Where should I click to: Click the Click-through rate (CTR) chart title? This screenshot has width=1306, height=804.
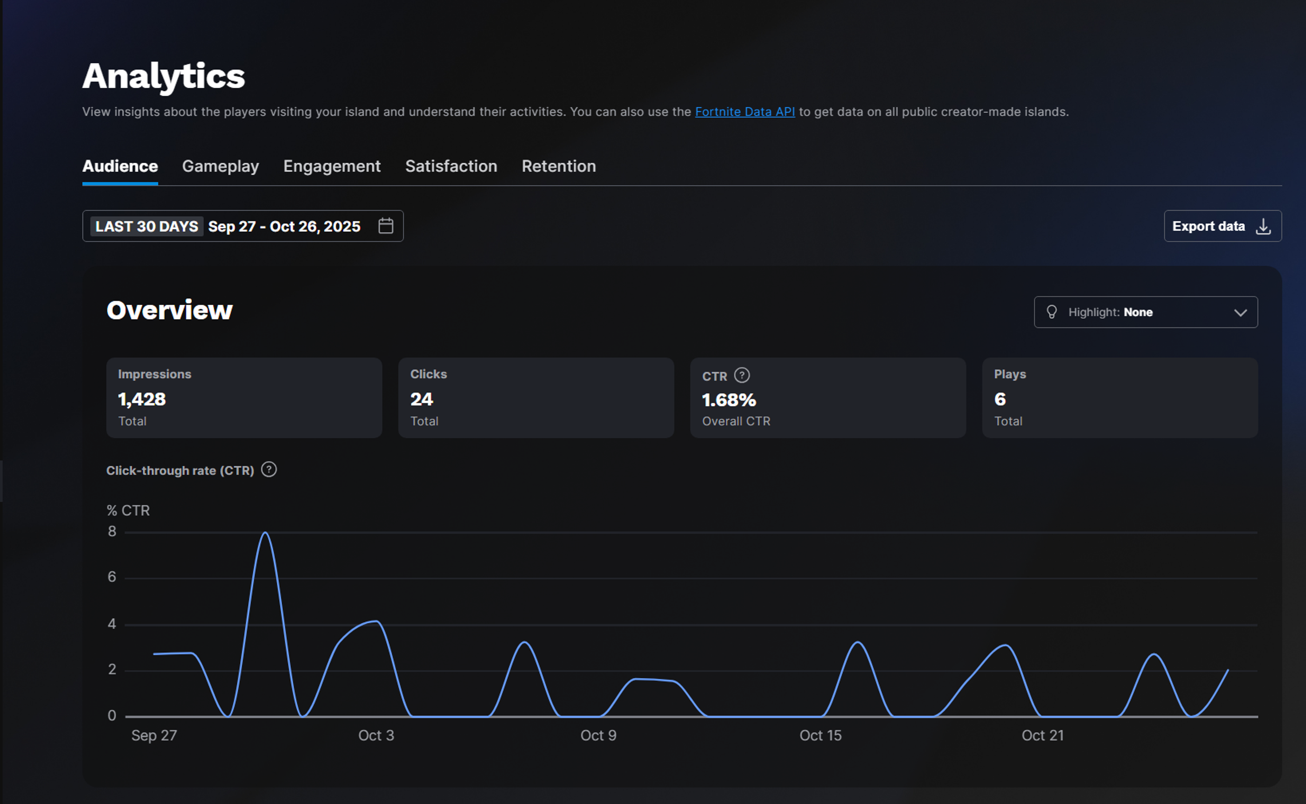pyautogui.click(x=180, y=471)
